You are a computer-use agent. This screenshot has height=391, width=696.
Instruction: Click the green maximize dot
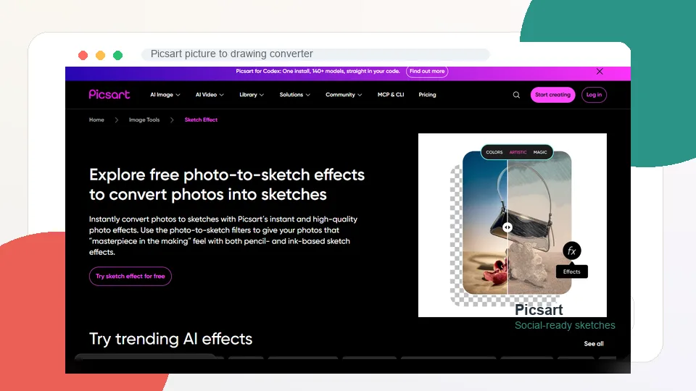(117, 56)
